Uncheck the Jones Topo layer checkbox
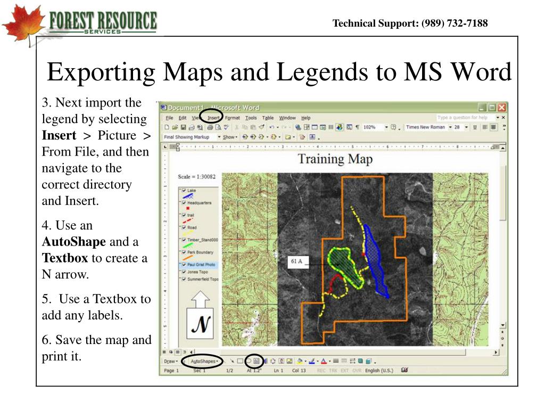545x409 pixels. click(184, 272)
